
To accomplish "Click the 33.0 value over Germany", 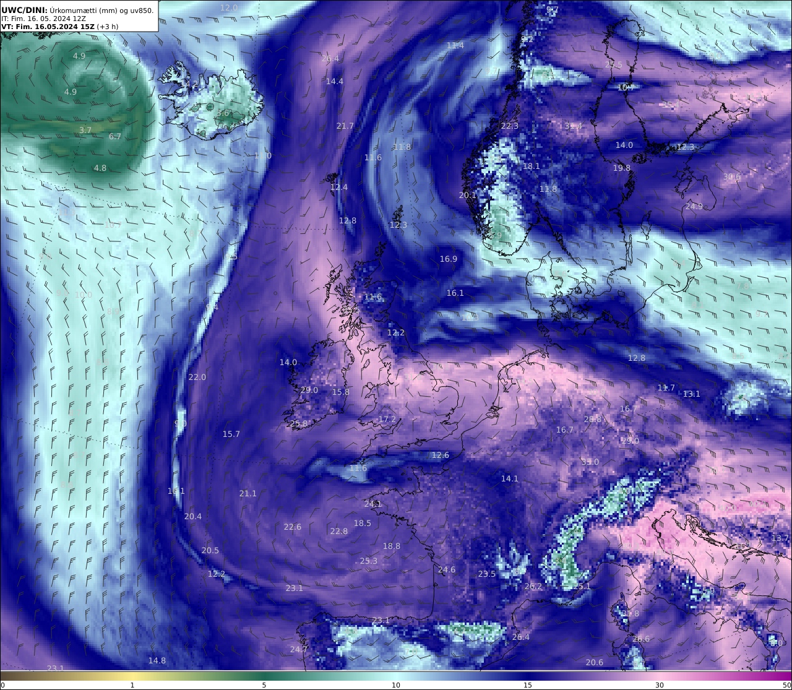I will 590,462.
